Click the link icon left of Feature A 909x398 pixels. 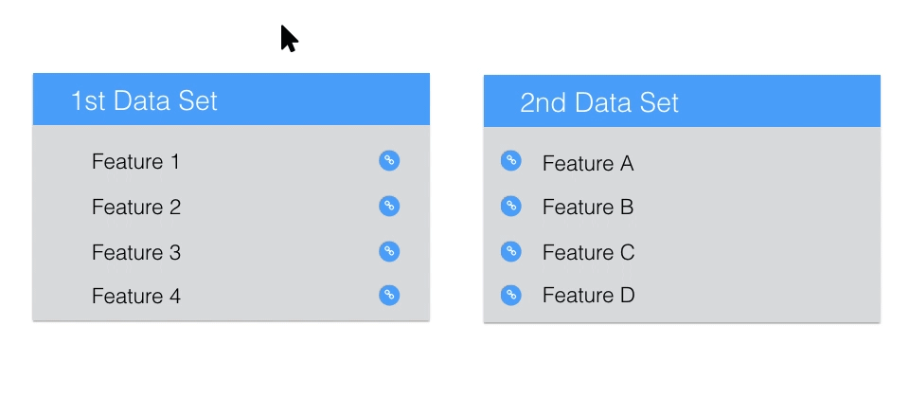510,161
